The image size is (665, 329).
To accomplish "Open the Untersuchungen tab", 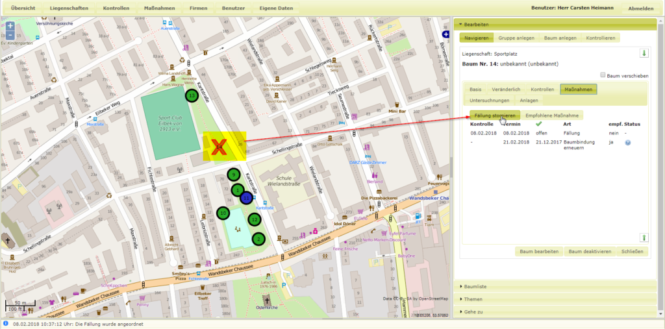I will pyautogui.click(x=489, y=101).
